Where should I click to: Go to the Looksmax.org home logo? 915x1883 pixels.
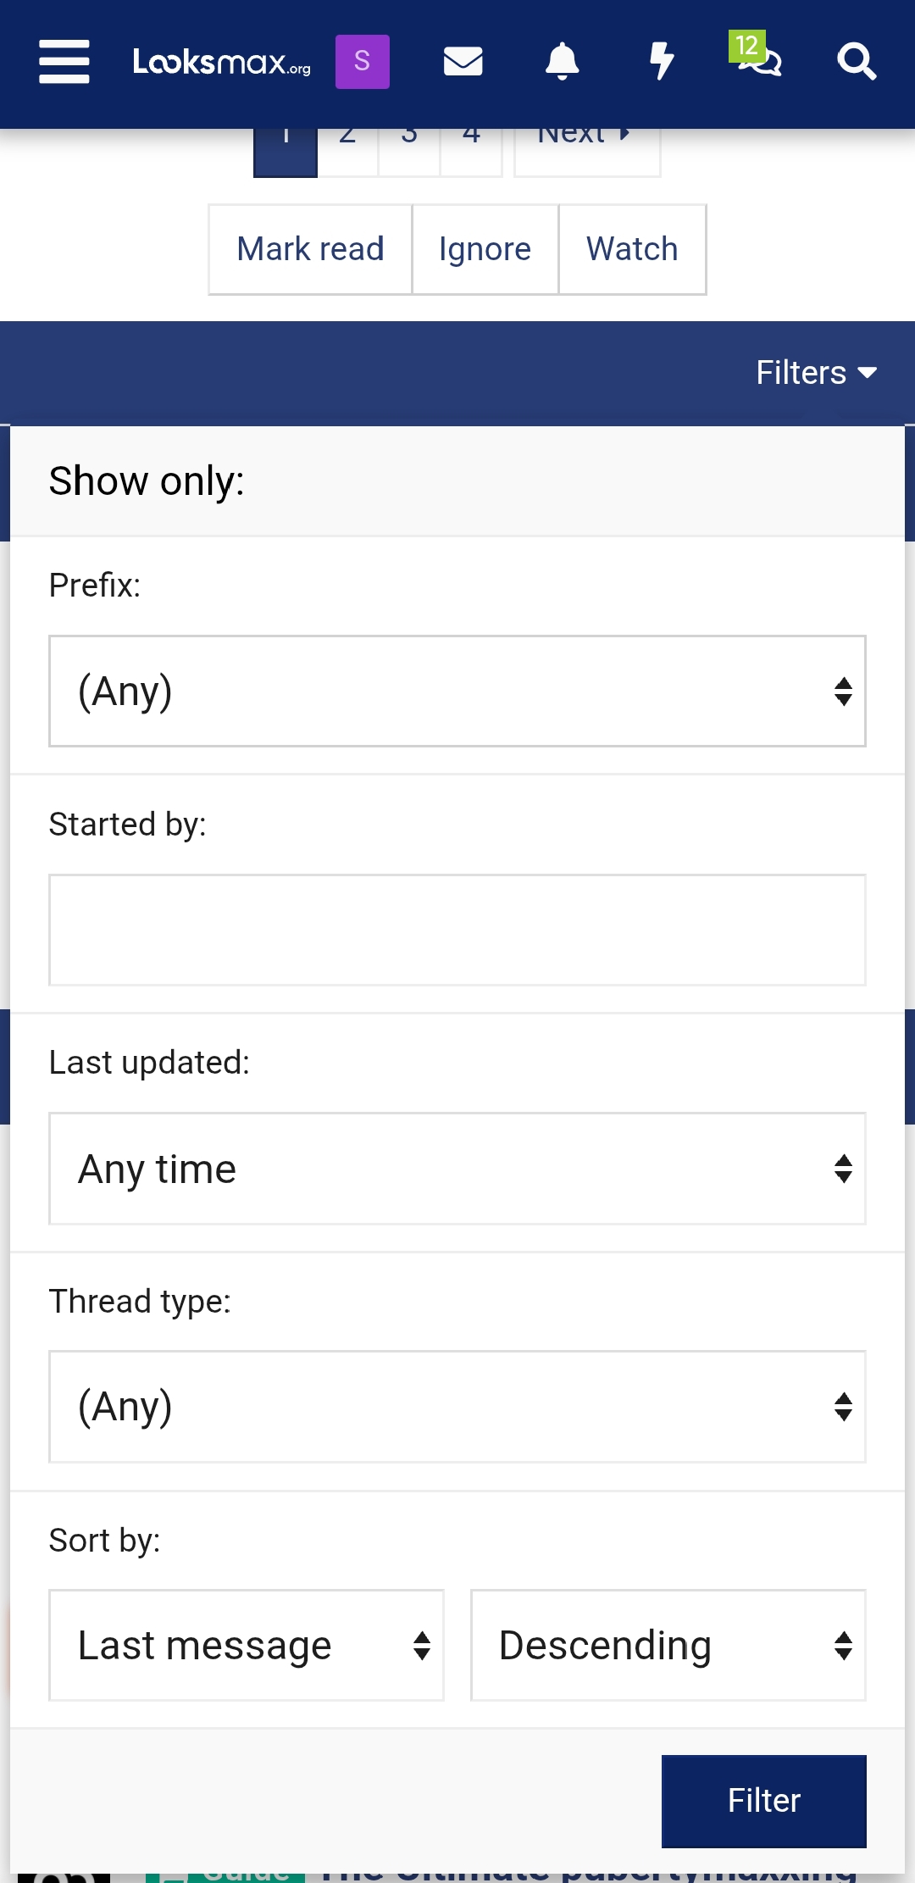[222, 62]
